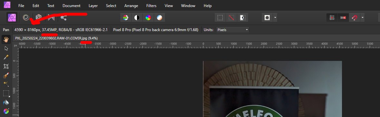Click the Deselect toolbar icon

point(231,18)
